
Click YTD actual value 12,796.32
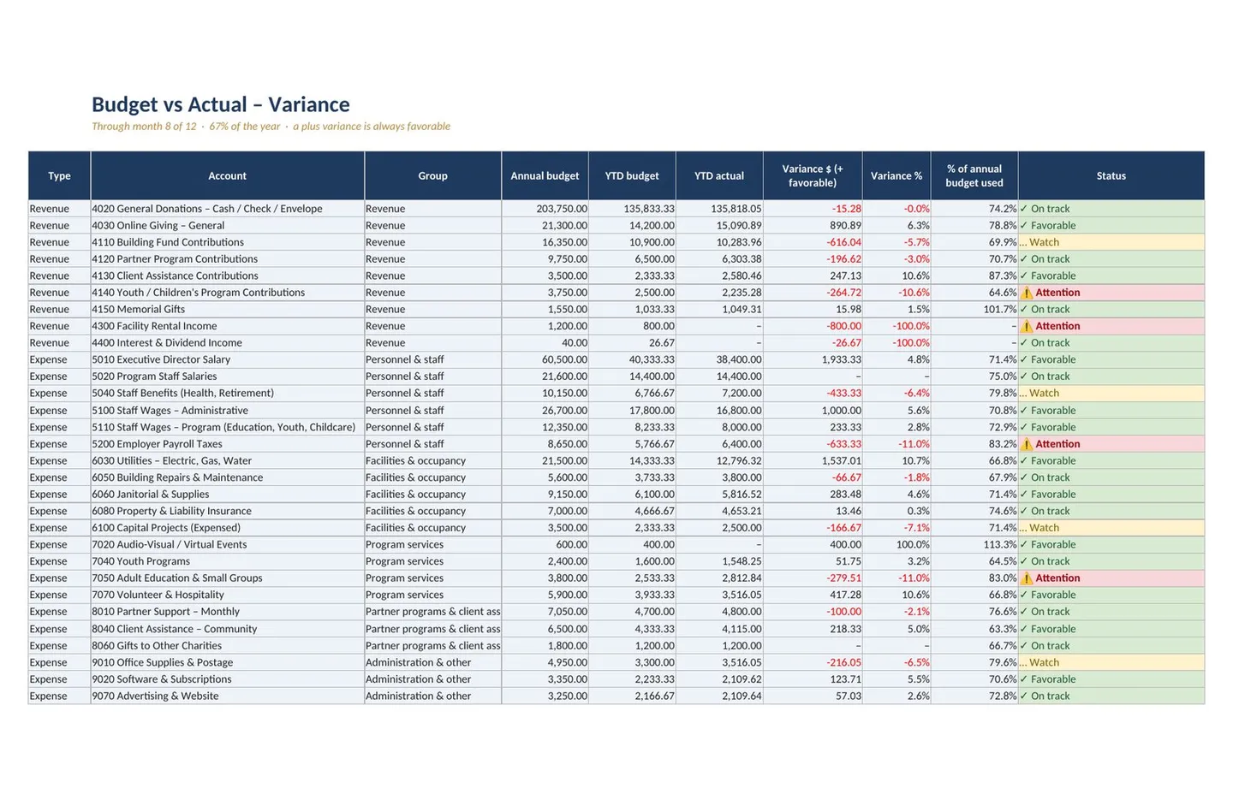click(719, 460)
